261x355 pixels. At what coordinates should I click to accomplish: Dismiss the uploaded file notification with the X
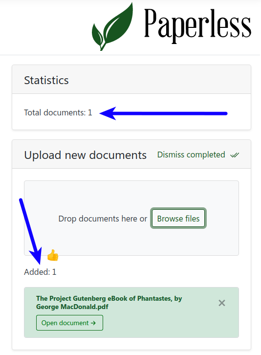point(222,303)
